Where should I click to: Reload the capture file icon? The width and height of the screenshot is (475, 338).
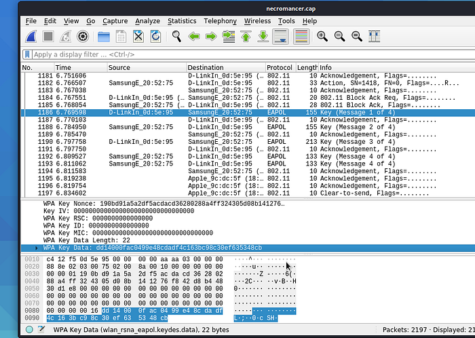155,37
